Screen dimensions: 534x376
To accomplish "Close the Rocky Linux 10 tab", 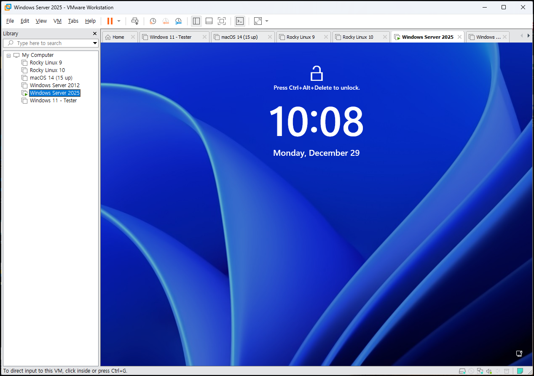I will point(385,37).
